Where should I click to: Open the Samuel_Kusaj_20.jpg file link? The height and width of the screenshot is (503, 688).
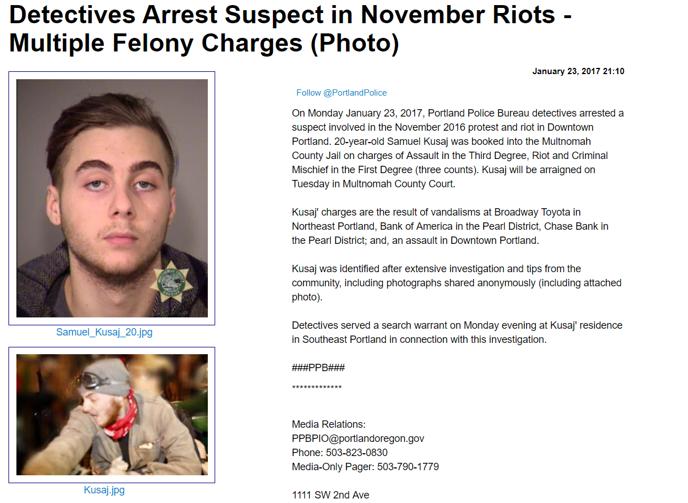tap(104, 332)
